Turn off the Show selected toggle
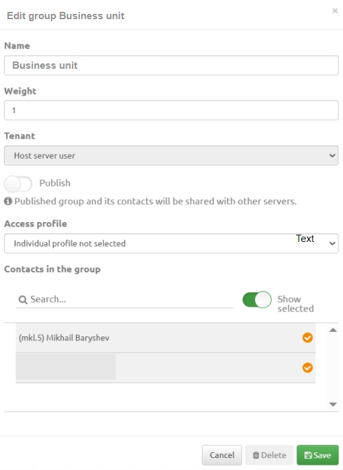Screen dimensions: 343x470 click(x=257, y=299)
